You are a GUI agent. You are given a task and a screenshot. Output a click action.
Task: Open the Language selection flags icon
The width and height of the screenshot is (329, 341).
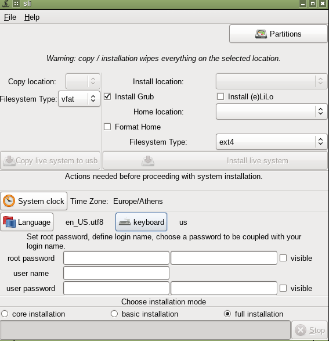9,222
